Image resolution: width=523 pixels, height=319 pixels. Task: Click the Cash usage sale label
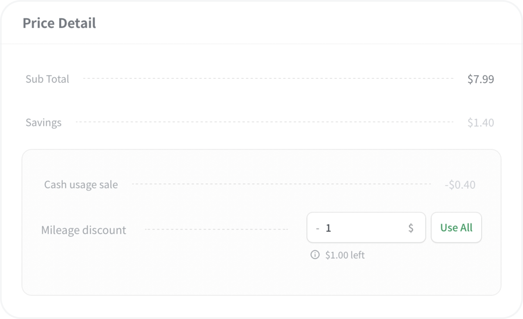tap(81, 184)
